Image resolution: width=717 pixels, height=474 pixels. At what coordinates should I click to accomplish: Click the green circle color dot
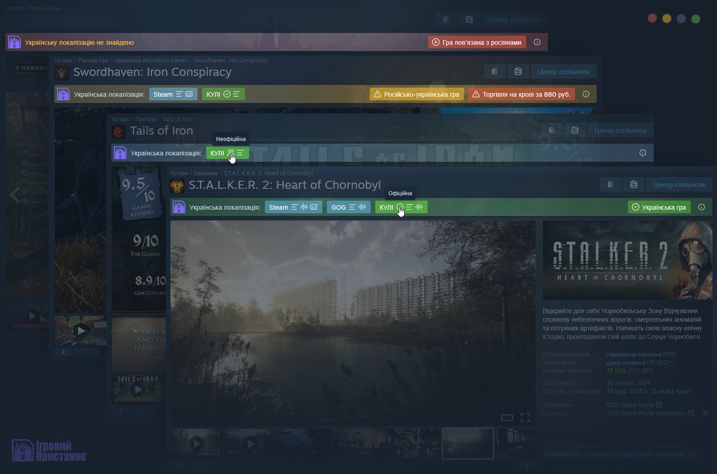[695, 19]
